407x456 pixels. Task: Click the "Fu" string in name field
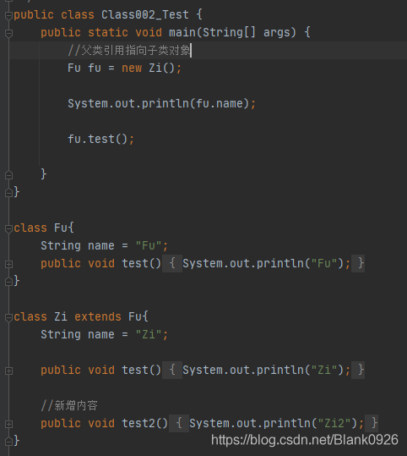click(x=148, y=245)
